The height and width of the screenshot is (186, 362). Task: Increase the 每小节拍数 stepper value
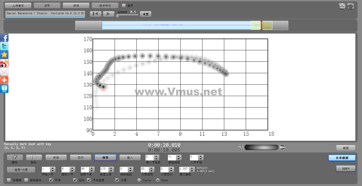click(157, 156)
